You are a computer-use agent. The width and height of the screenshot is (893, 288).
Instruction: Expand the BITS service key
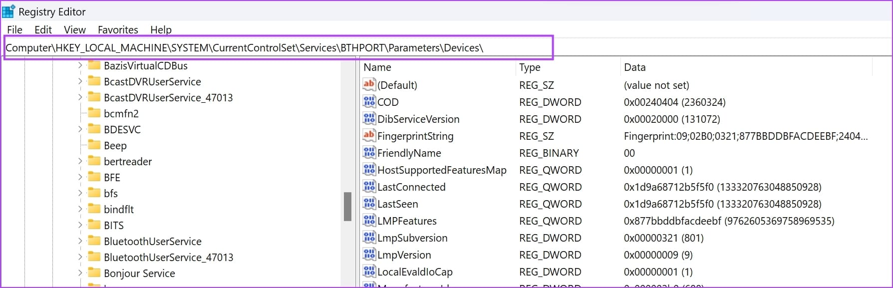click(x=80, y=225)
